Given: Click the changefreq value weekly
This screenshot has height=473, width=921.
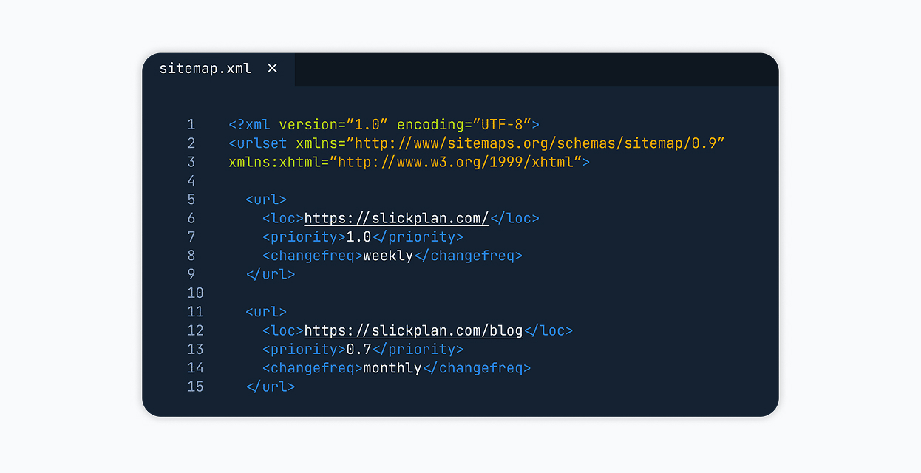Looking at the screenshot, I should (x=388, y=256).
